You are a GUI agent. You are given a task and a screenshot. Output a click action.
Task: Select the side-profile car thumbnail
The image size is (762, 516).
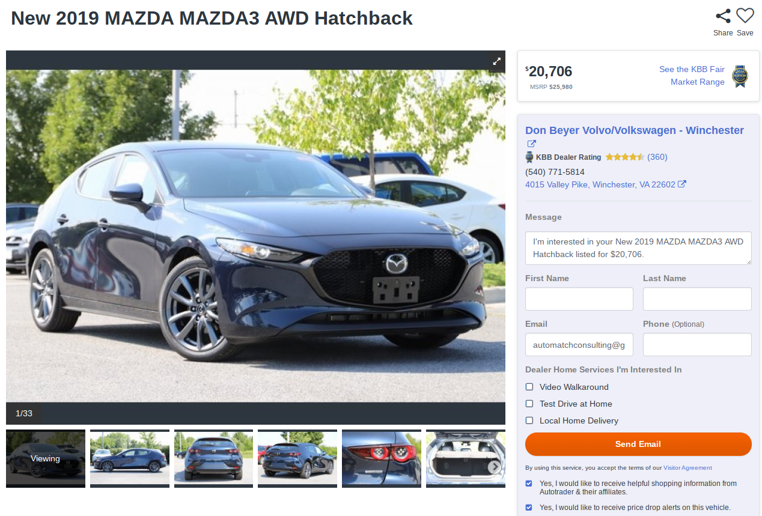(129, 458)
